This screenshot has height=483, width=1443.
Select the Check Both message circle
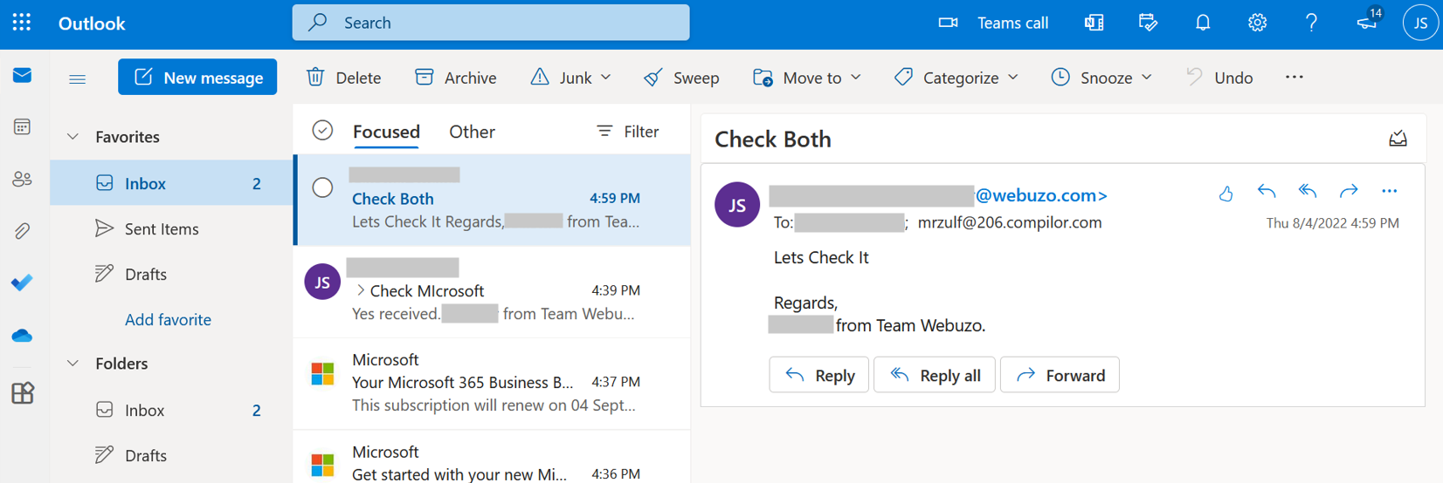coord(322,187)
